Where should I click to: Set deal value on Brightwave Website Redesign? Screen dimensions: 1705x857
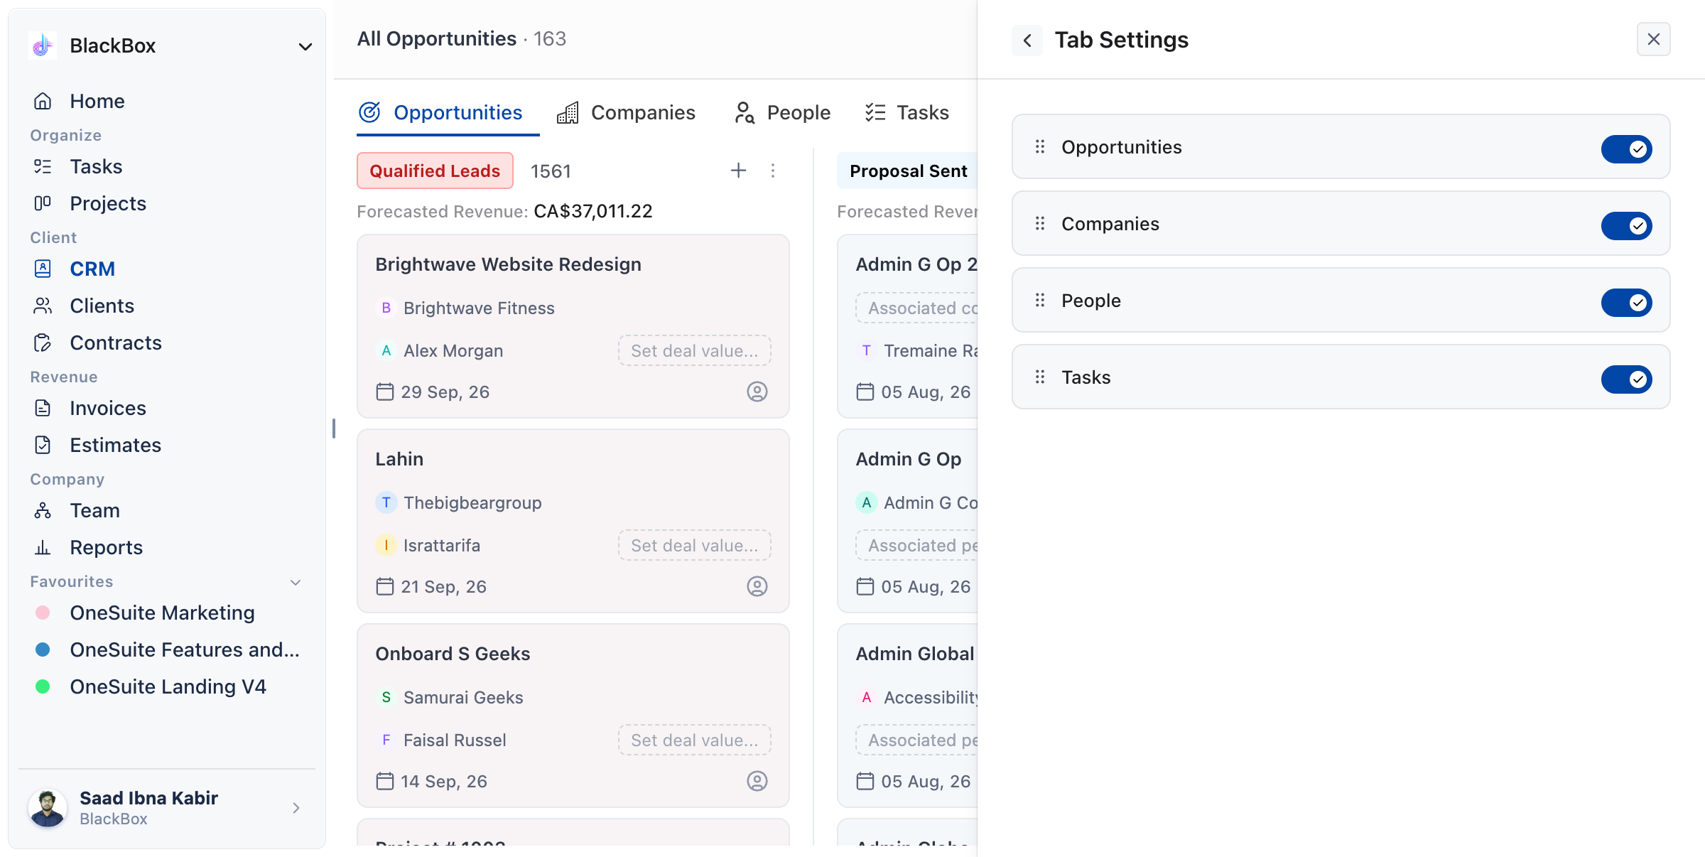click(695, 350)
